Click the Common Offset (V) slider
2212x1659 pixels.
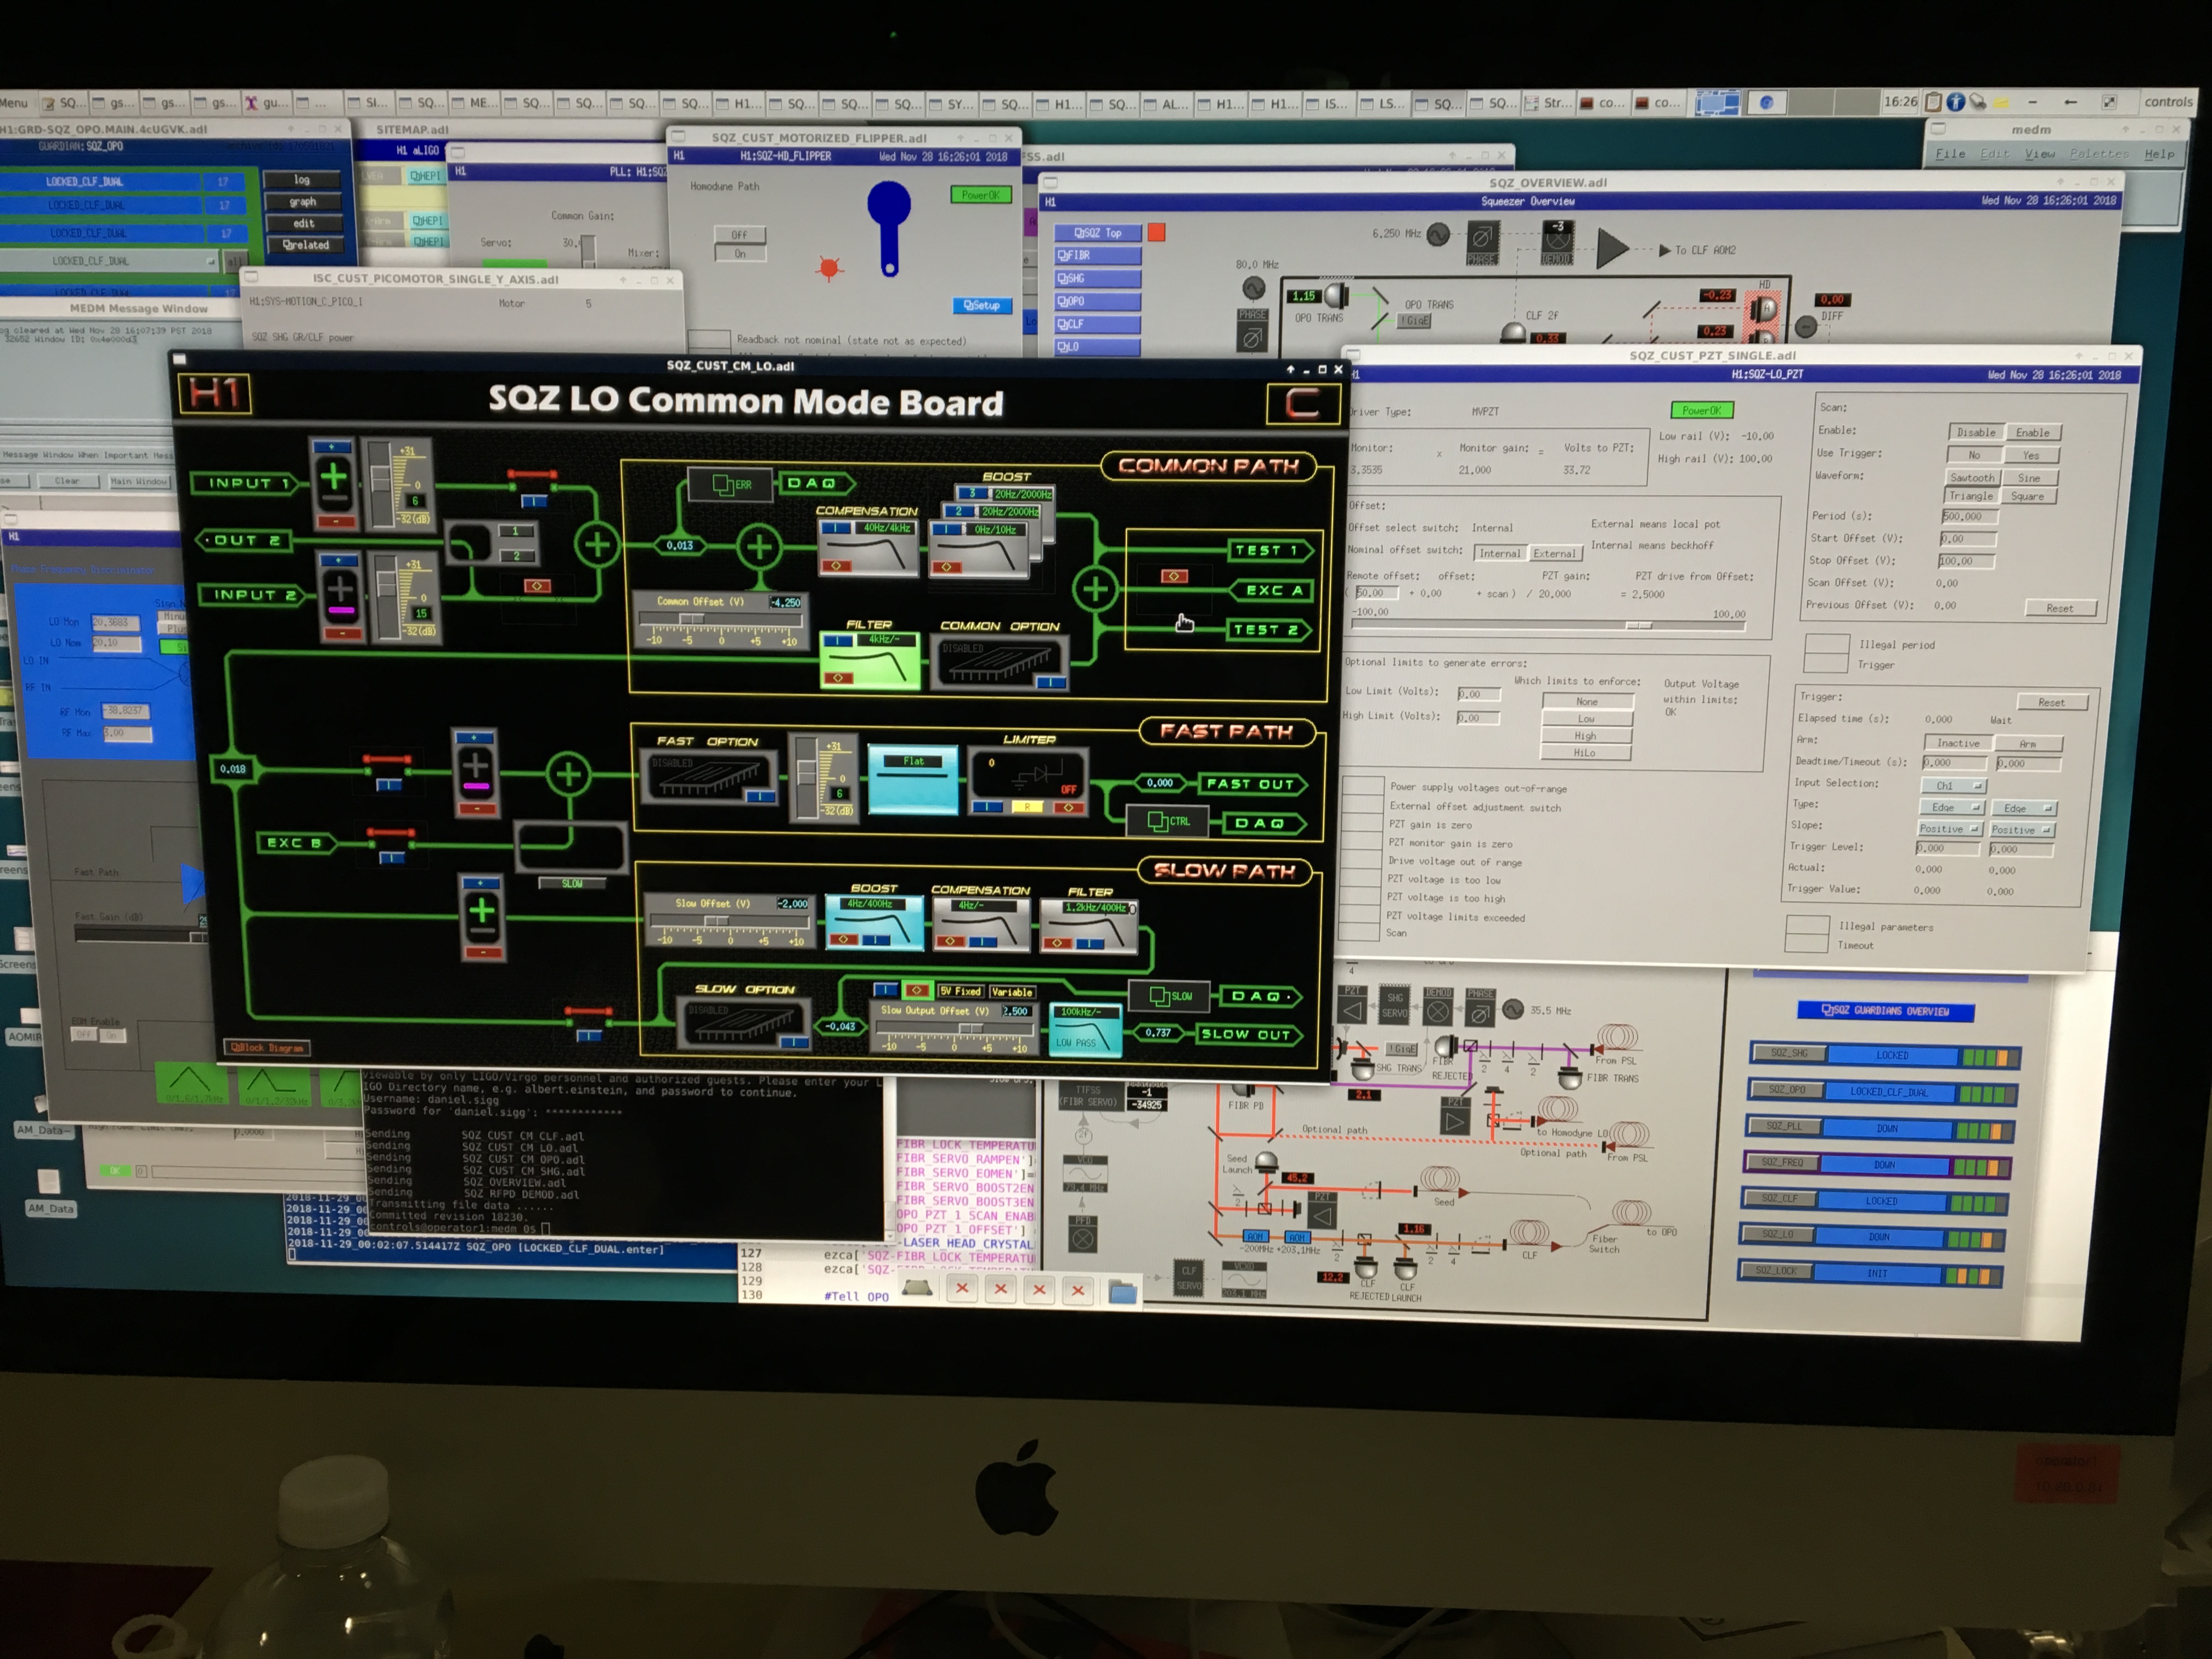tap(720, 620)
